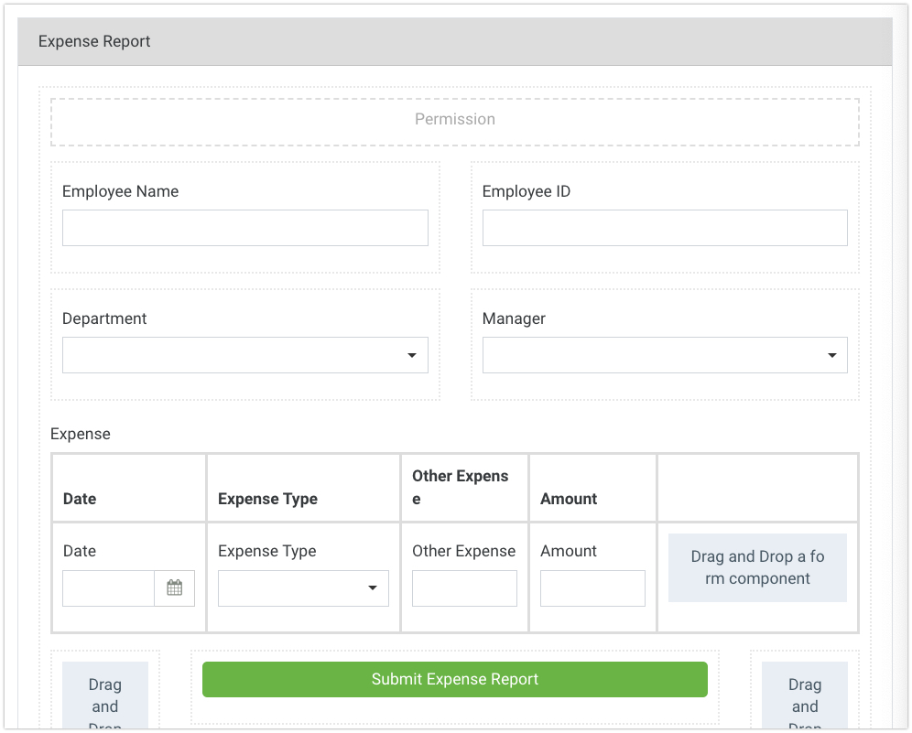Open the Manager dropdown list
The image size is (912, 733).
click(664, 355)
